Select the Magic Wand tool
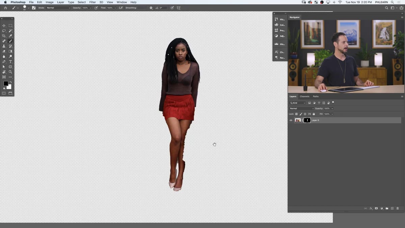Image resolution: width=405 pixels, height=228 pixels. [10, 31]
